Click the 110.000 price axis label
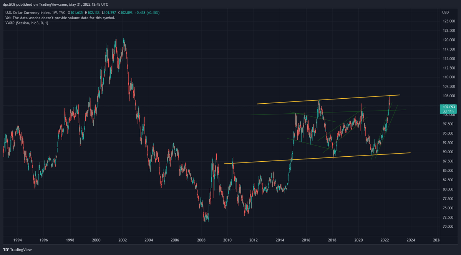 tap(449, 77)
